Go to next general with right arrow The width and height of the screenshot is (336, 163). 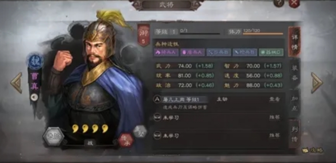[317, 83]
